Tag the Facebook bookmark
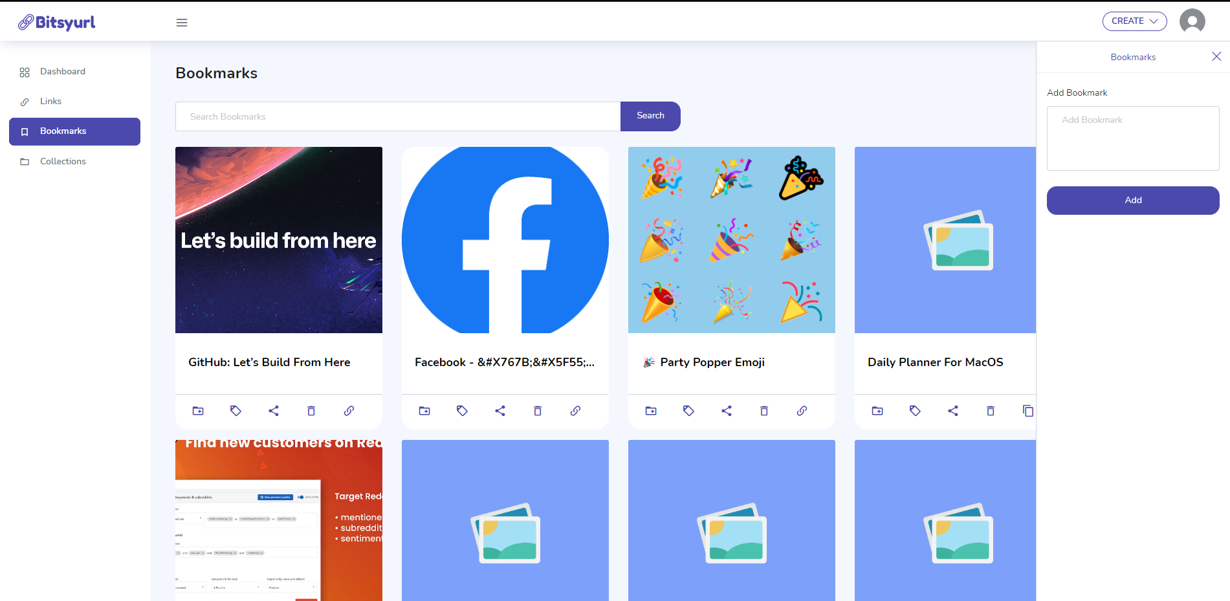Screen dimensions: 1230x601 pyautogui.click(x=462, y=411)
